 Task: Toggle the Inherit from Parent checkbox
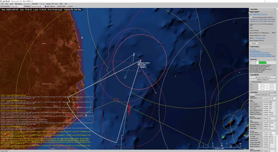(250, 82)
